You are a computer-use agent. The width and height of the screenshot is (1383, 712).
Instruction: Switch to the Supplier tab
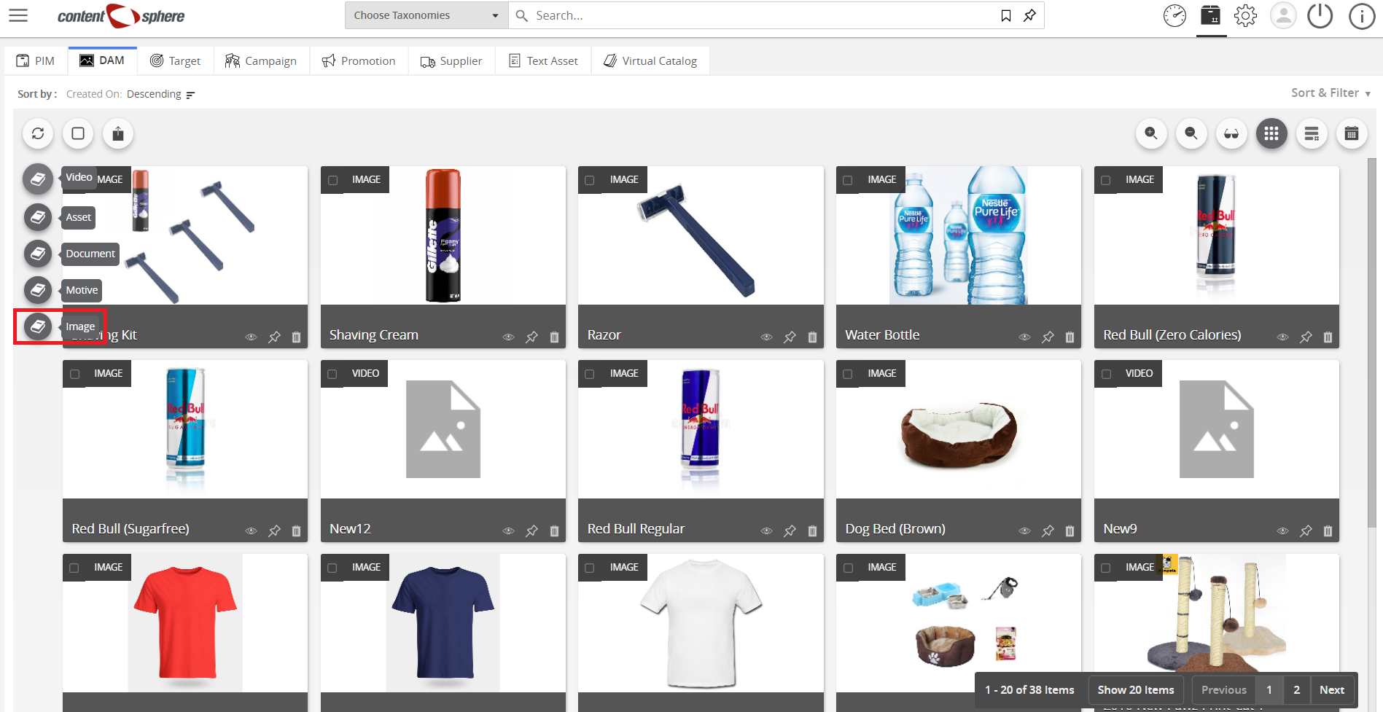pyautogui.click(x=451, y=60)
